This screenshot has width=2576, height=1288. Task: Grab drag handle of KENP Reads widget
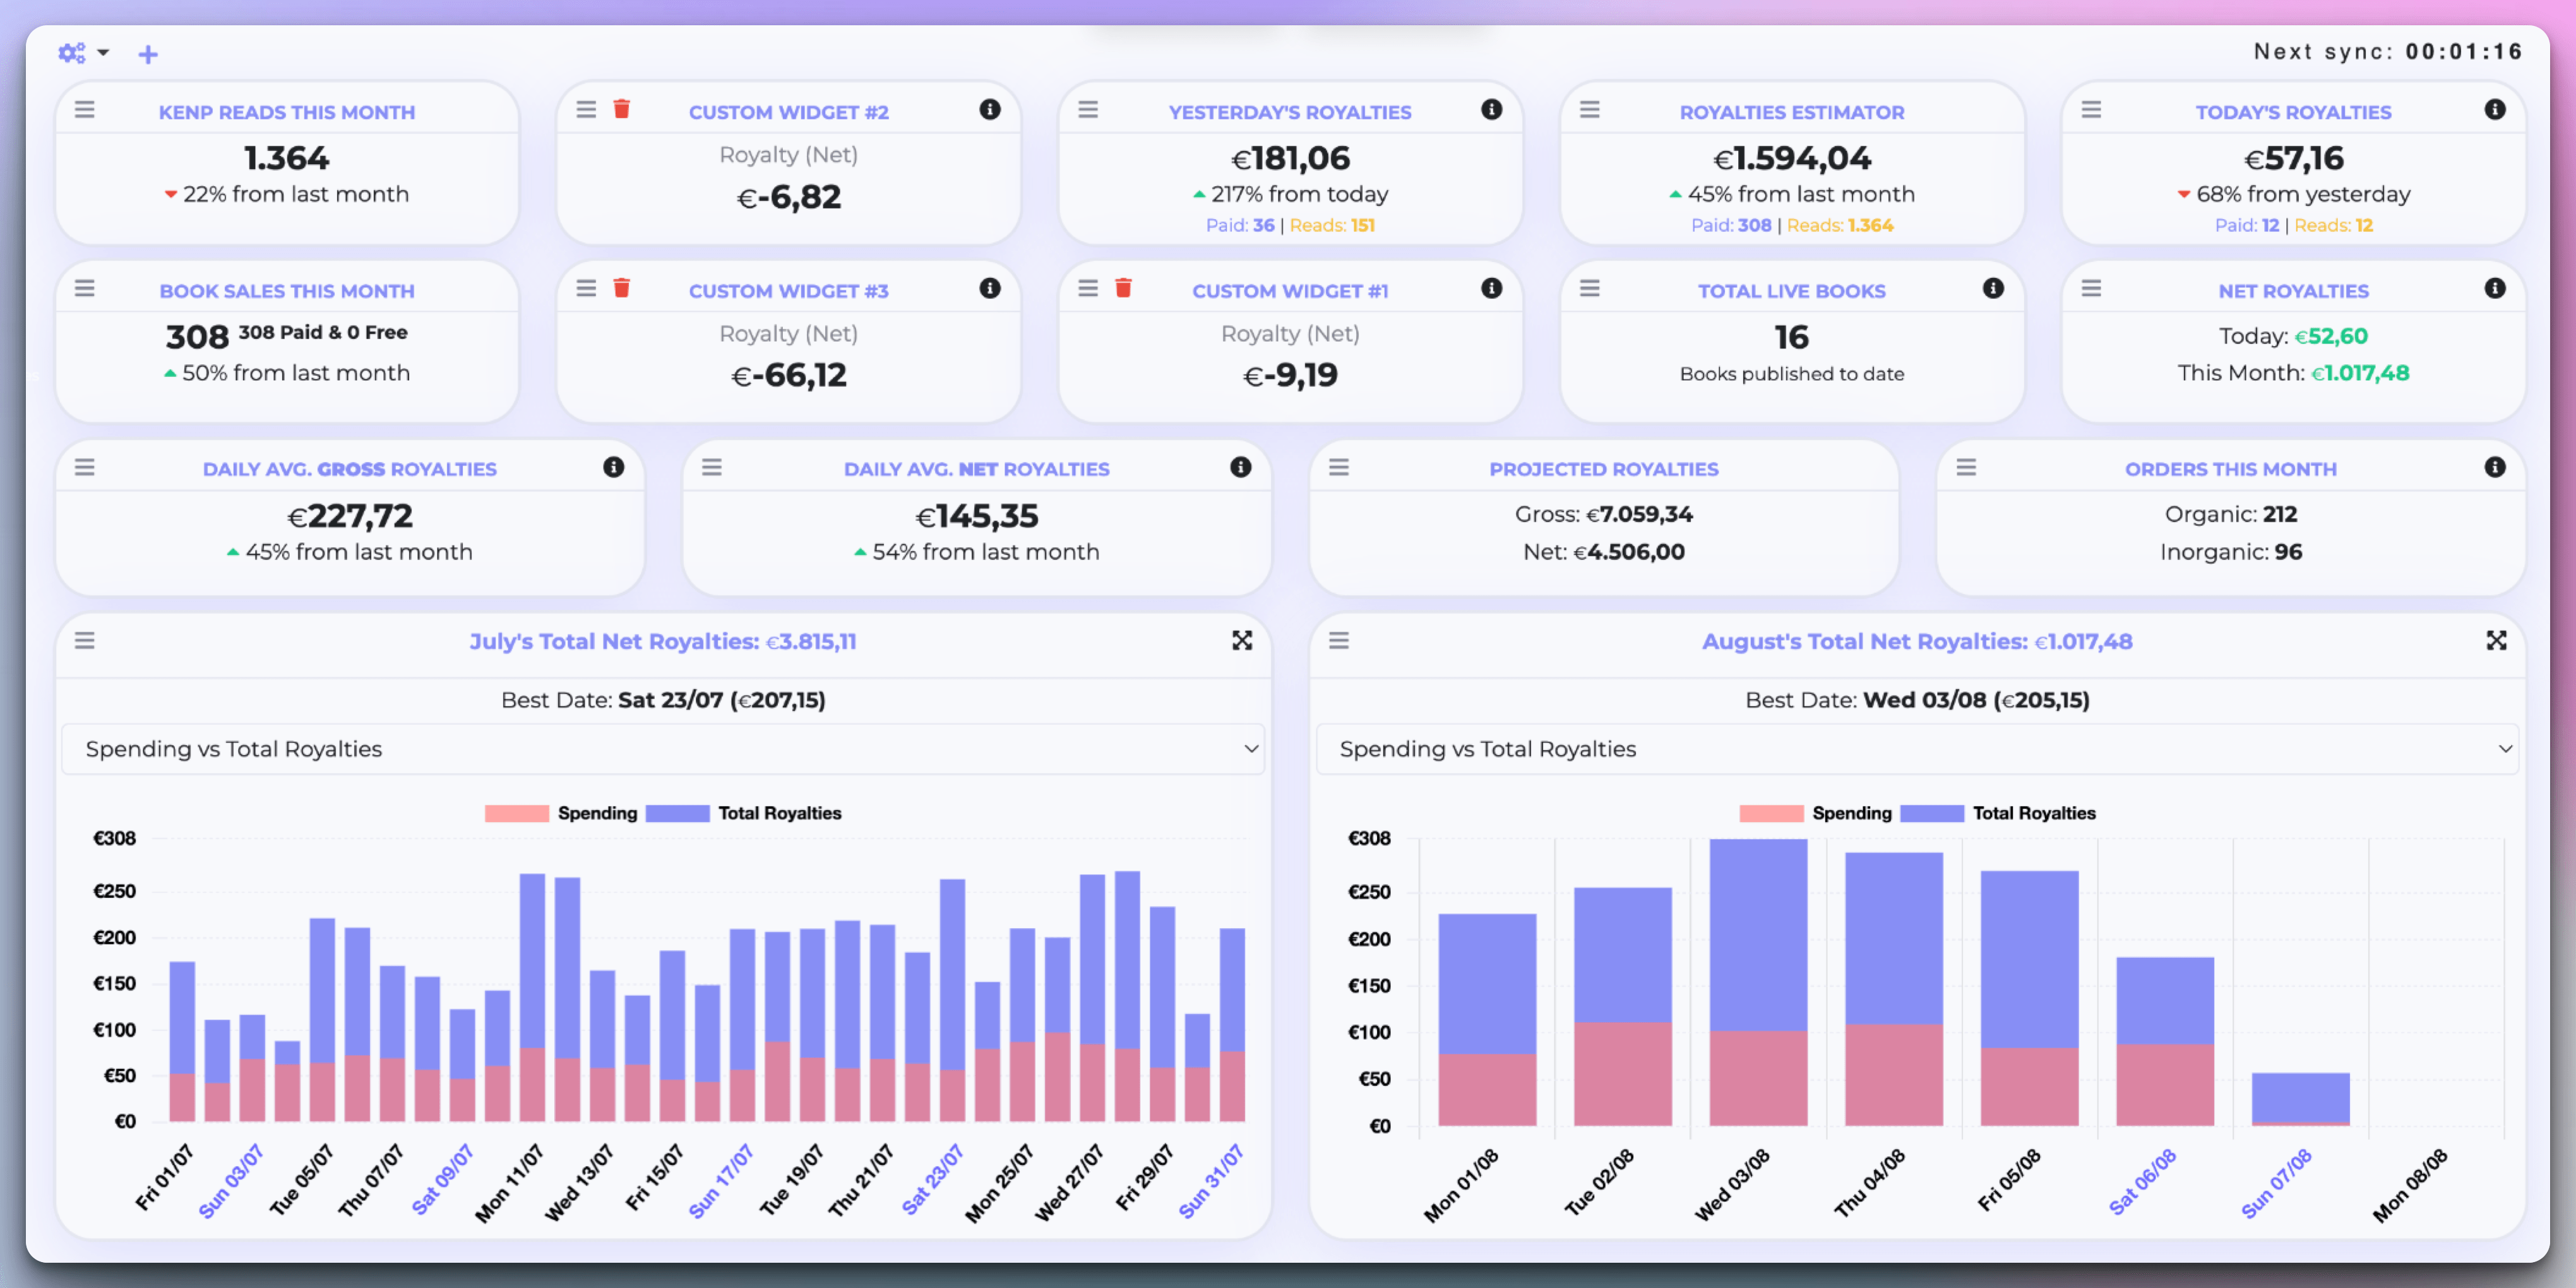(x=85, y=109)
